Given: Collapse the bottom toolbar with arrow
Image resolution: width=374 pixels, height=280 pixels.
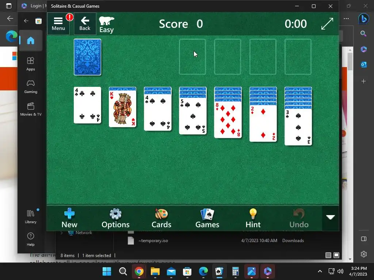Looking at the screenshot, I should 330,217.
